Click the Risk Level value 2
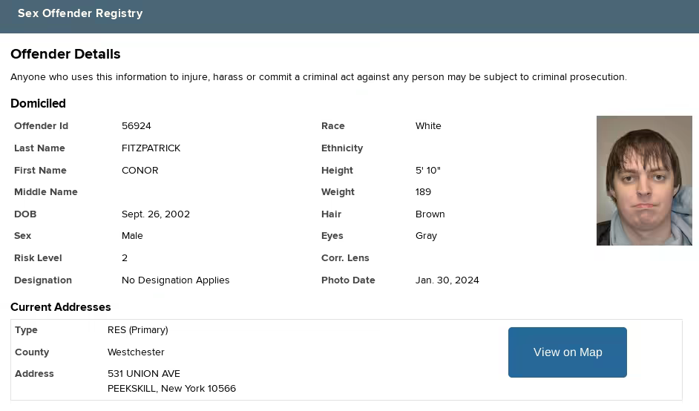 [x=125, y=258]
